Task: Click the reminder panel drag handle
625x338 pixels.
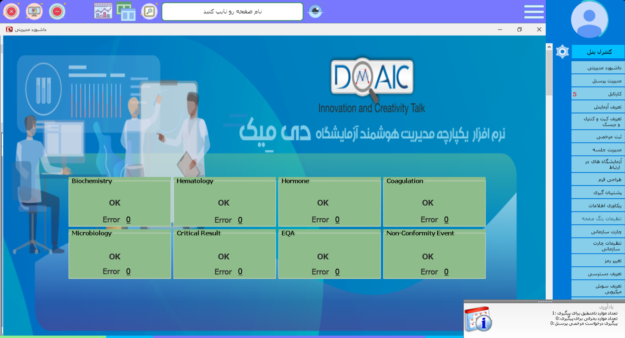Action: tap(545, 301)
